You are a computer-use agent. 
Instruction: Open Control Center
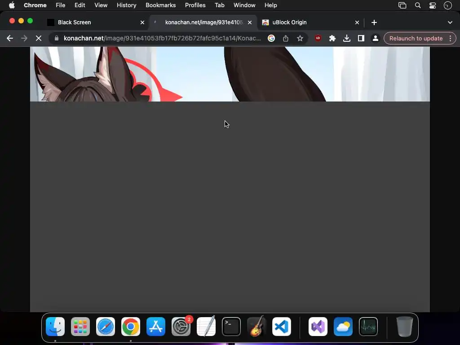pyautogui.click(x=433, y=5)
